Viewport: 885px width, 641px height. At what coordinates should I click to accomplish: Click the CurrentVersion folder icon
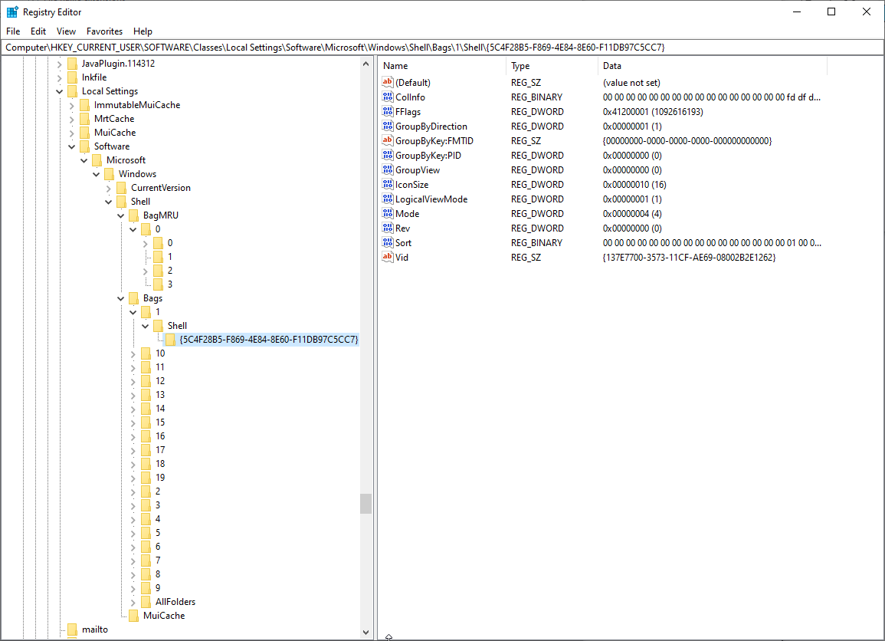121,188
